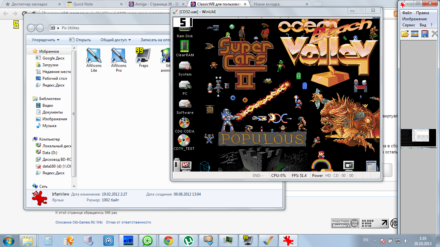440x247 pixels.
Task: Click the IrfanView slideshow toolbar icon
Action: coord(415,33)
